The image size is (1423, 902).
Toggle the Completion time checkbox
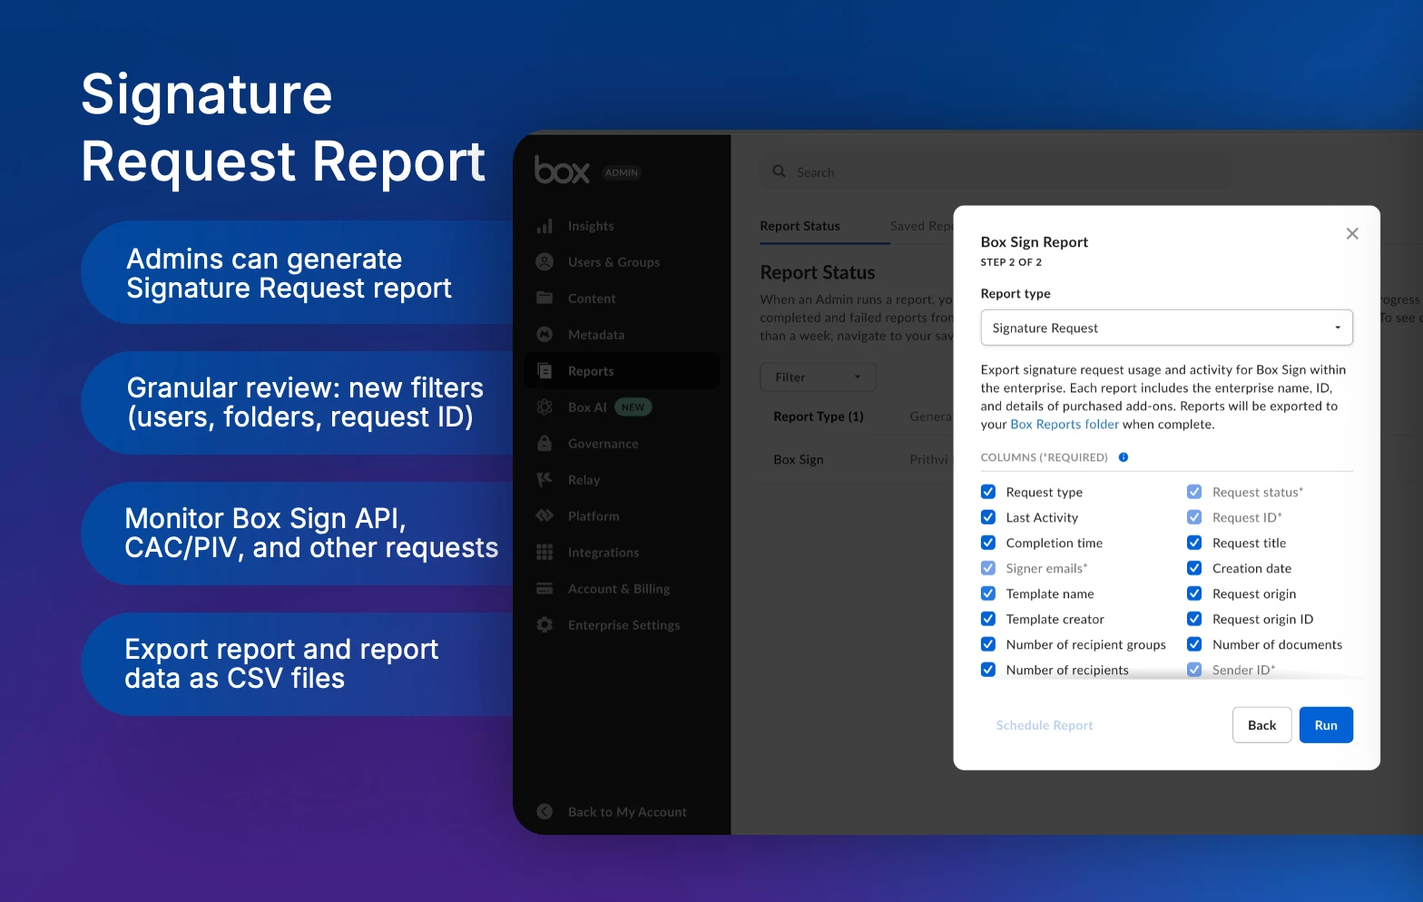pos(988,543)
